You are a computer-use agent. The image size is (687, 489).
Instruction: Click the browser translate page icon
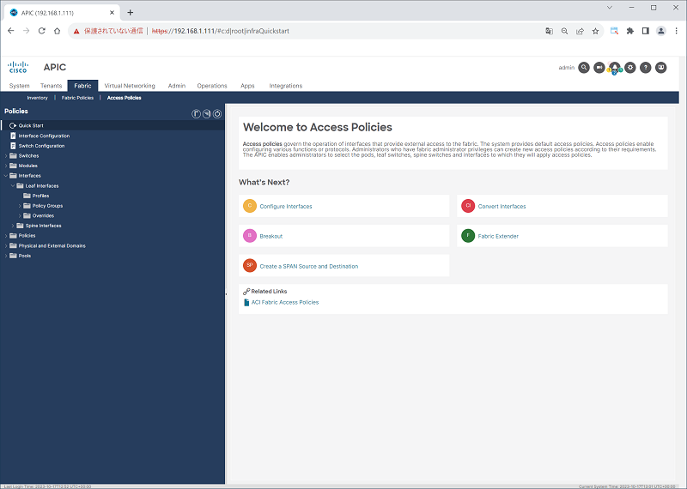coord(549,31)
